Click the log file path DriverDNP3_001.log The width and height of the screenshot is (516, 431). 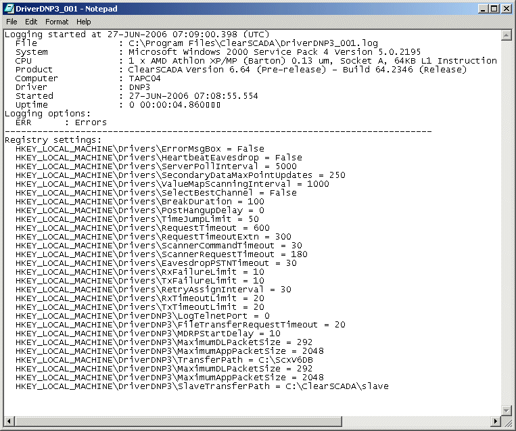[253, 43]
